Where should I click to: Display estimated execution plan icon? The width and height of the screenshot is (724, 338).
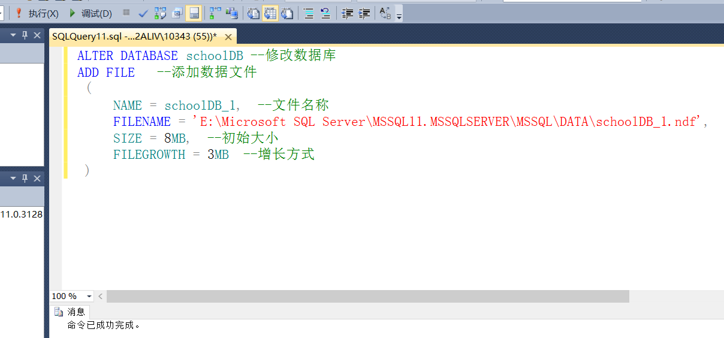tap(160, 13)
